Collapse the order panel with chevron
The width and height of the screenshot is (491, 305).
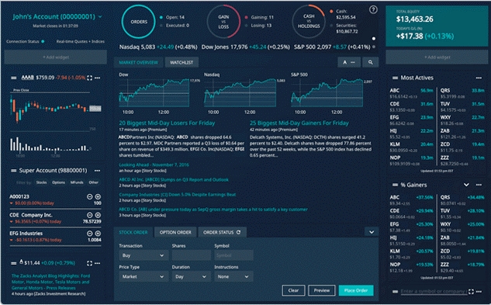pyautogui.click(x=372, y=232)
